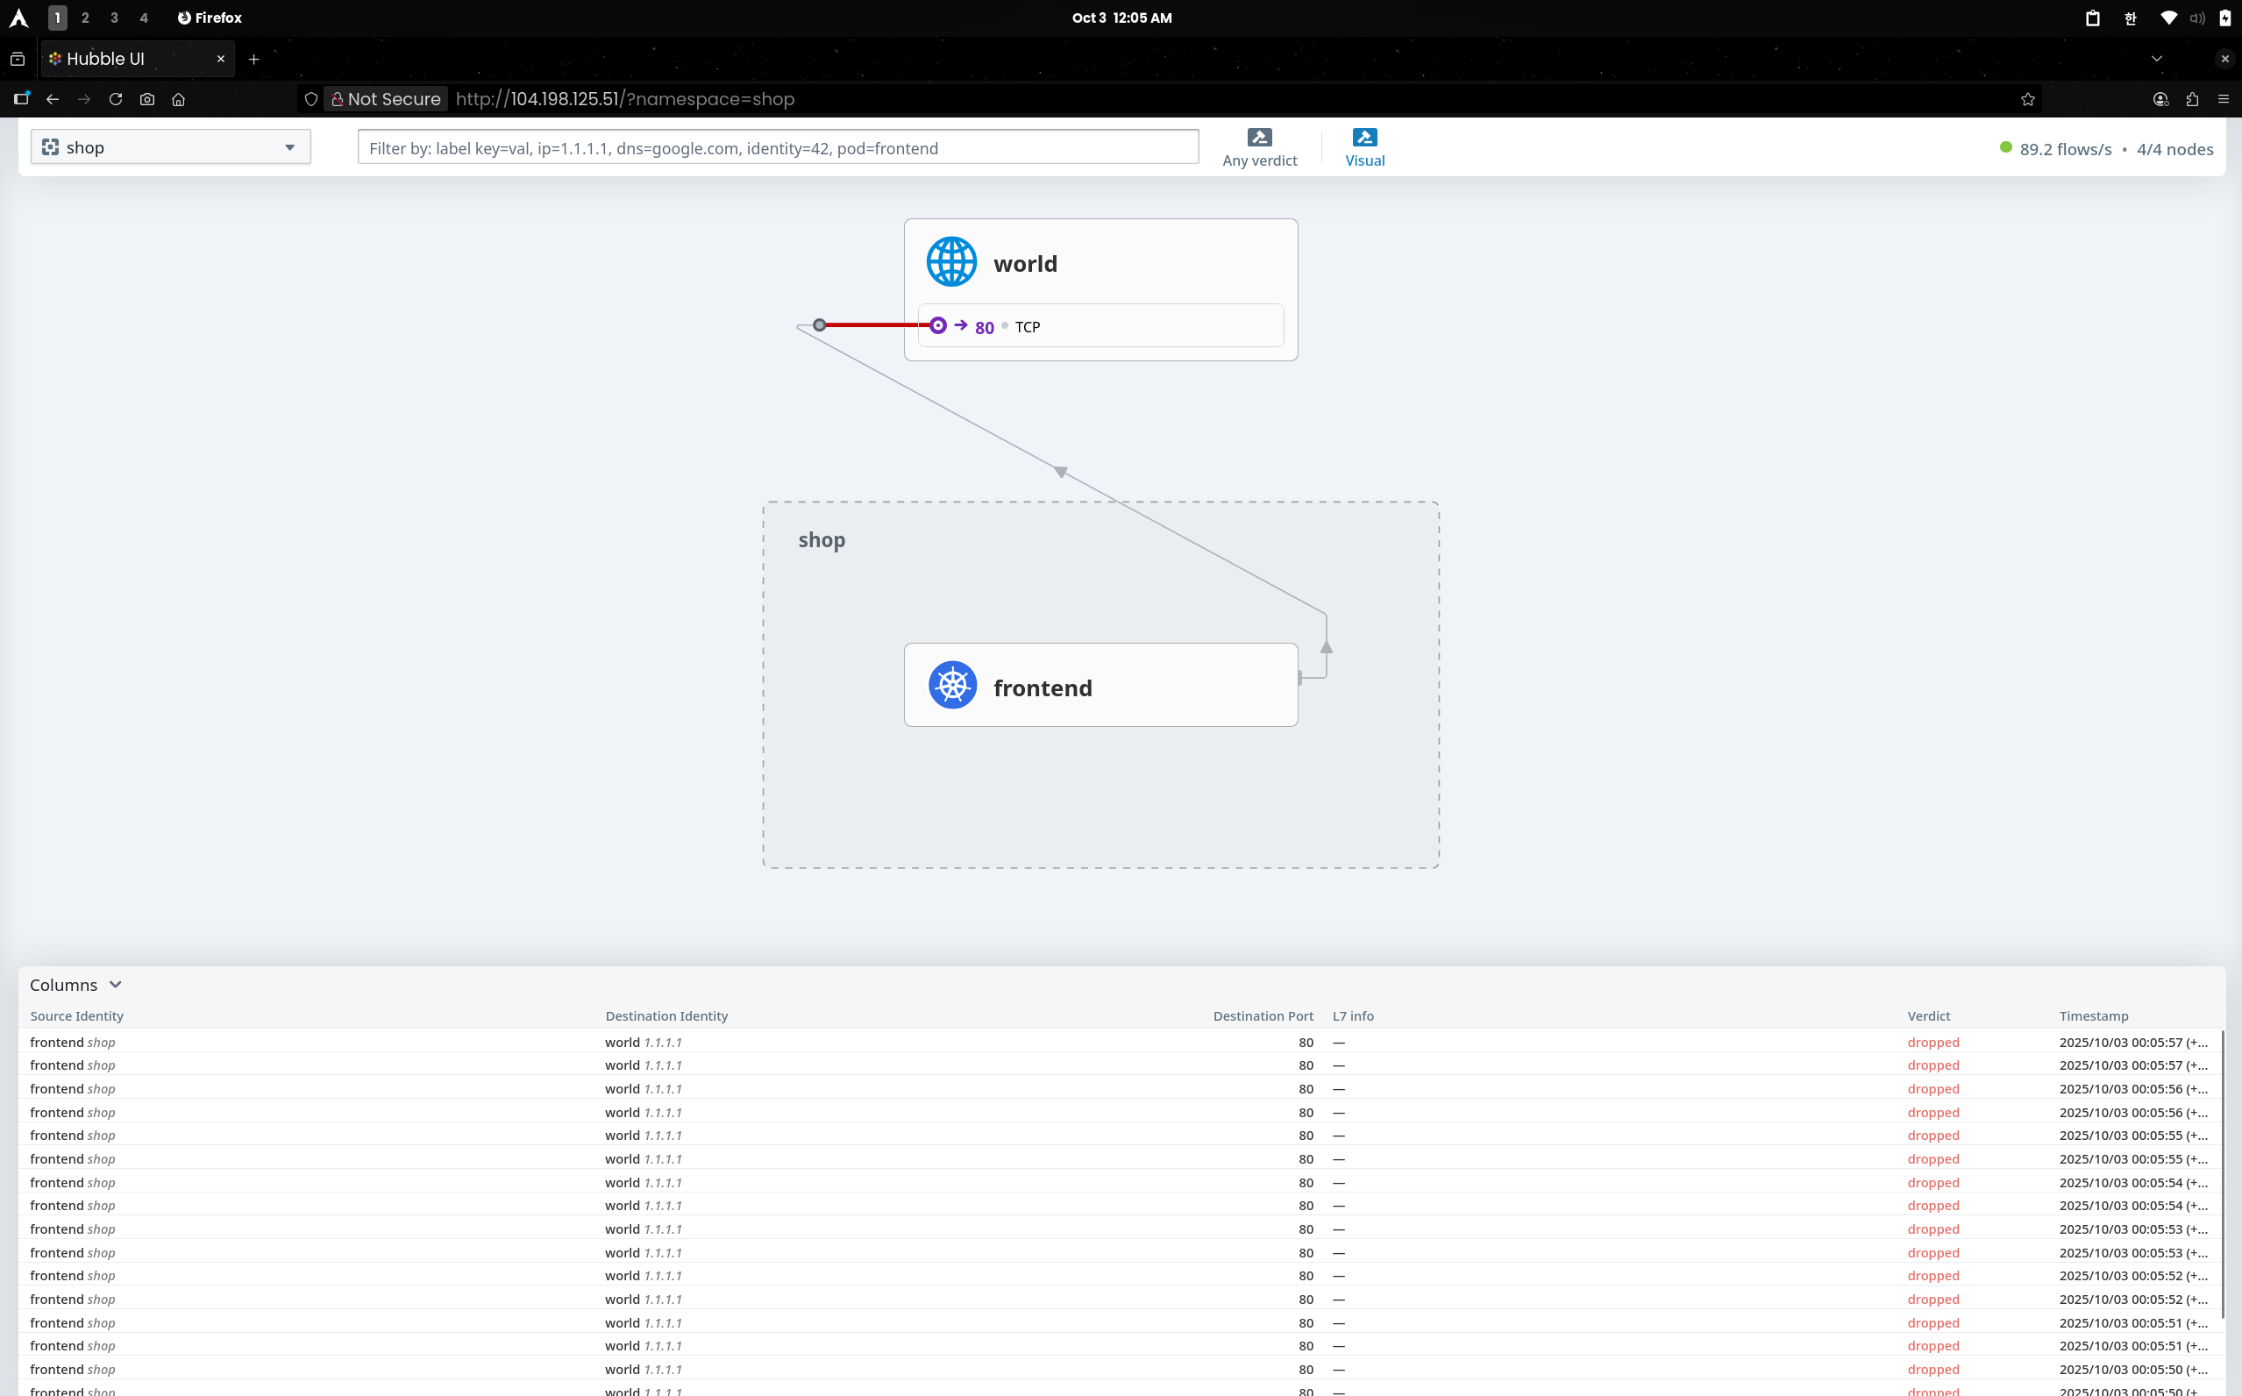Click the purple port 80 endpoint circle
This screenshot has height=1396, width=2242.
coord(938,325)
